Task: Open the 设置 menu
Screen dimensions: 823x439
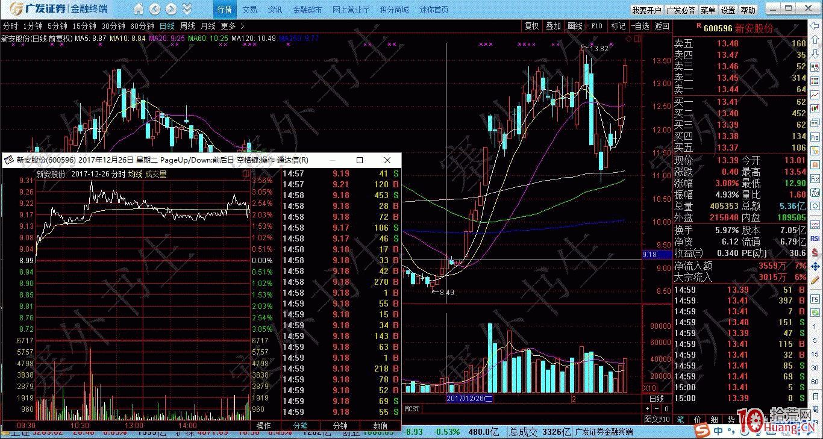Action: tap(728, 10)
